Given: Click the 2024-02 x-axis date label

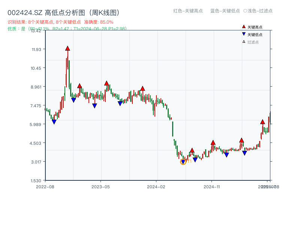Looking at the screenshot, I should tap(156, 186).
